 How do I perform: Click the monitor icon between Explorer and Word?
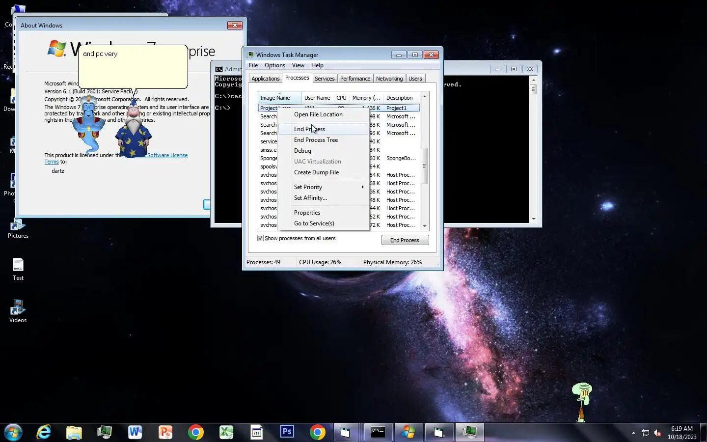(105, 432)
